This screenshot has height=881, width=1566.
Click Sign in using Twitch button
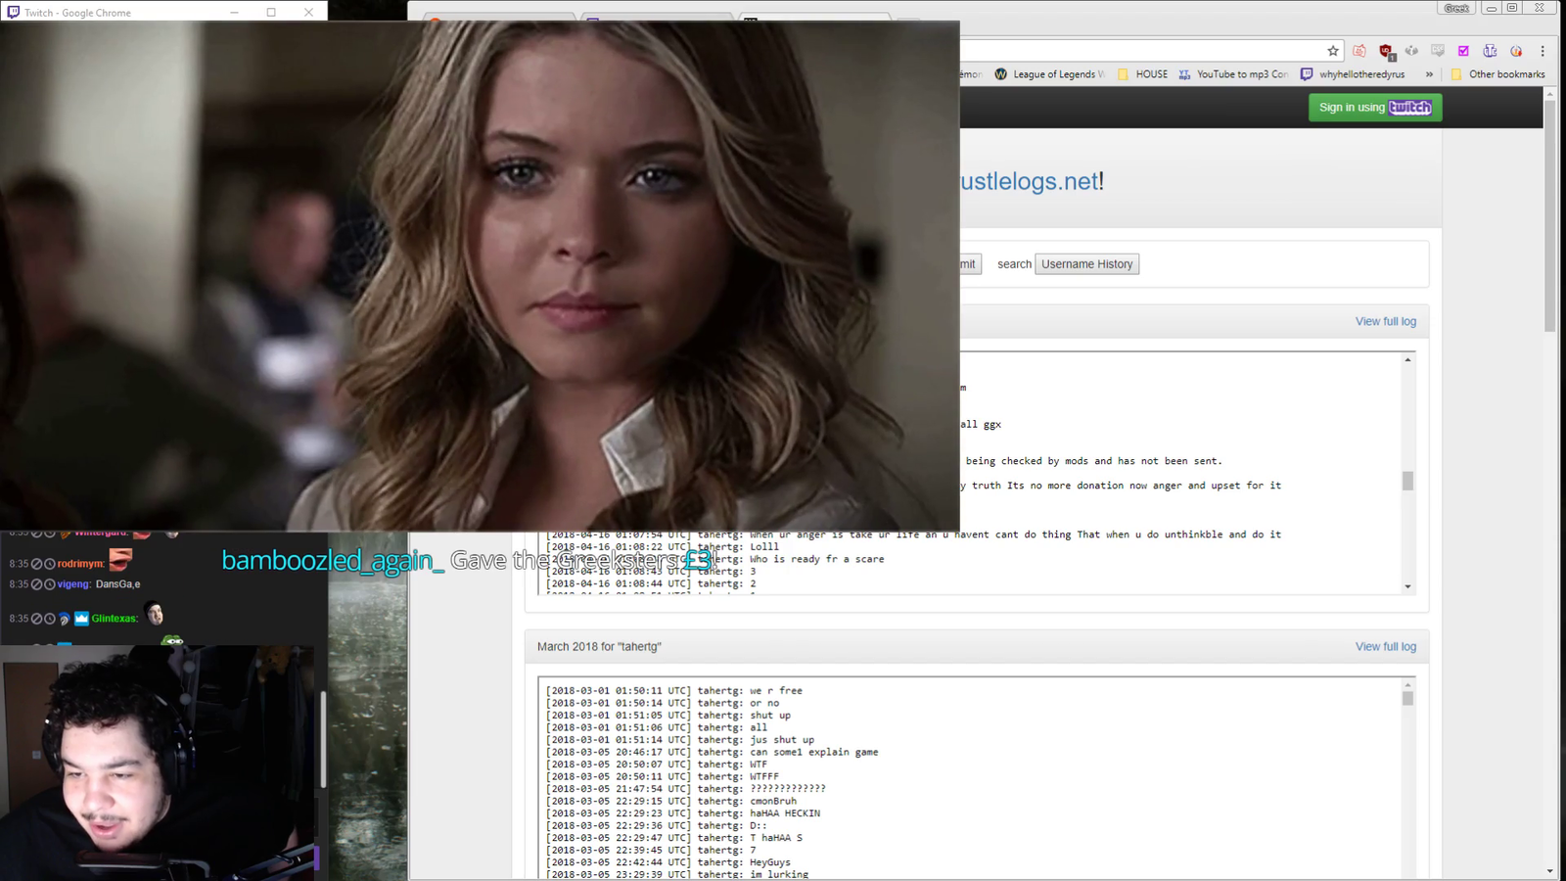tap(1375, 108)
